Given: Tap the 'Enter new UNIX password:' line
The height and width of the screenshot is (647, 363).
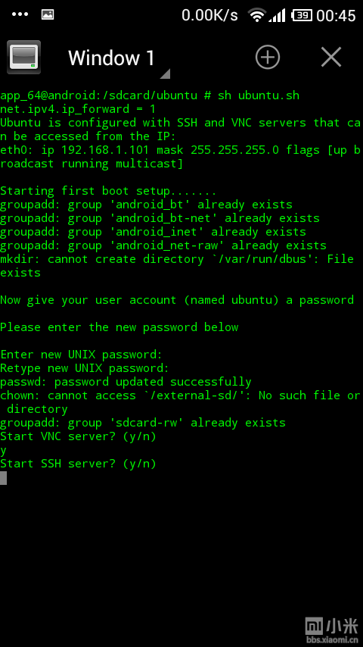Looking at the screenshot, I should tap(82, 355).
